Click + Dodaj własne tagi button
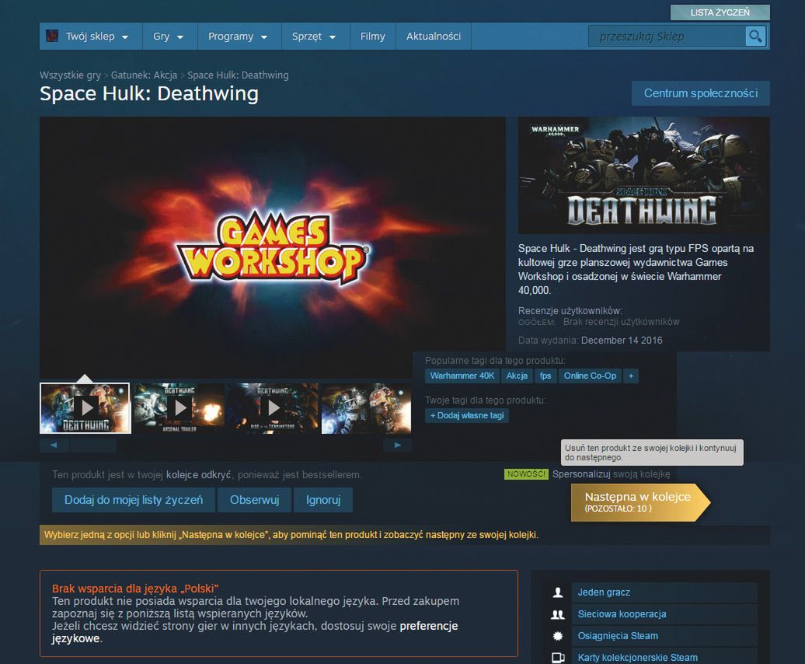The height and width of the screenshot is (664, 805). (467, 415)
